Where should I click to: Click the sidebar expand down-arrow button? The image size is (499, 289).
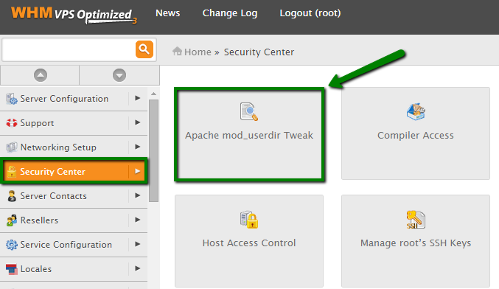(x=119, y=75)
